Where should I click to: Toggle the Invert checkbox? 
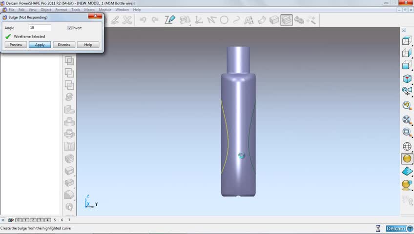tap(69, 28)
